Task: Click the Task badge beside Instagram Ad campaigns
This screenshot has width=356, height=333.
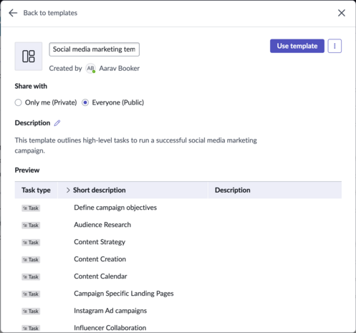Action: click(31, 311)
